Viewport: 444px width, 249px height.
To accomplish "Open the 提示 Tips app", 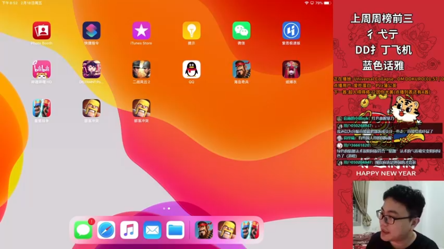I will click(x=191, y=30).
